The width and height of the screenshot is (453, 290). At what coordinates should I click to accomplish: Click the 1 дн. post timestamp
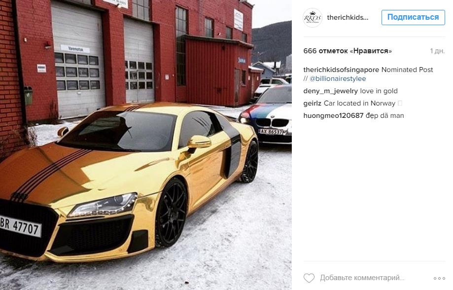point(437,51)
